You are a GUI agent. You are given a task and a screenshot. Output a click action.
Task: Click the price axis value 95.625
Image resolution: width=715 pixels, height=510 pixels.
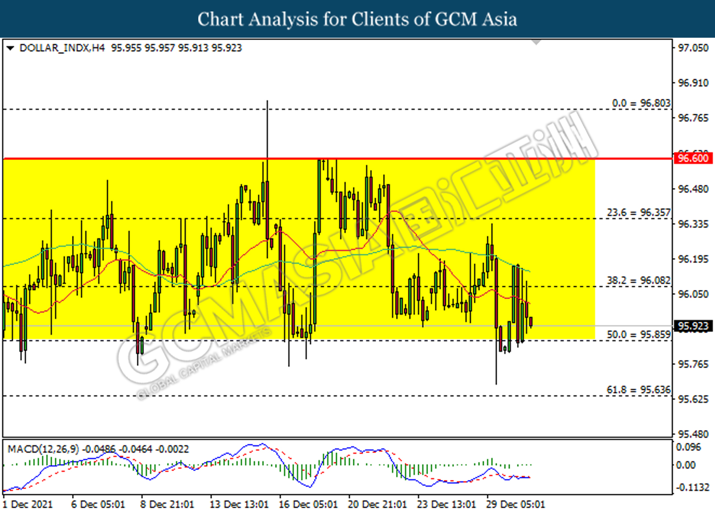[x=694, y=399]
